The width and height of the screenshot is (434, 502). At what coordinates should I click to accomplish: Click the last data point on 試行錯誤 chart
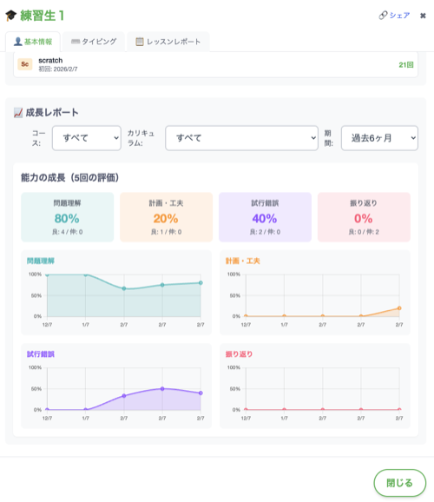[x=201, y=393]
